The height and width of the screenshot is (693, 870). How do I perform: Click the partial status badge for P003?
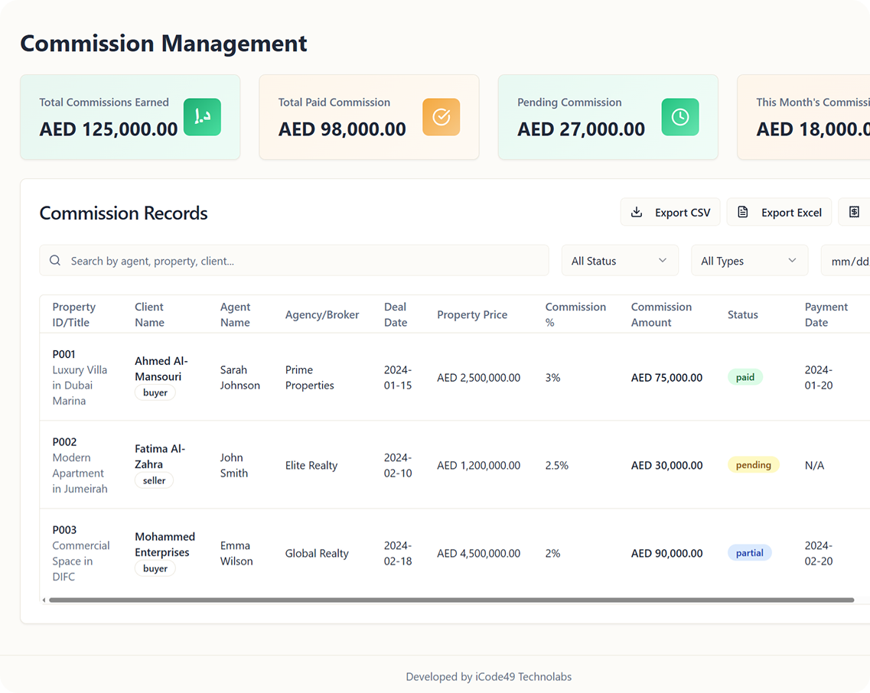click(750, 552)
